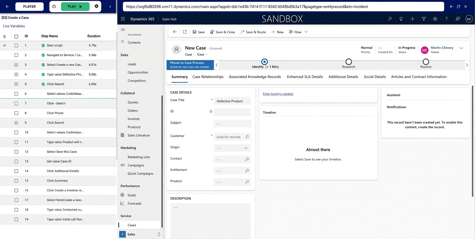The height and width of the screenshot is (239, 475).
Task: Click the Customer lookup search icon
Action: pos(247,137)
